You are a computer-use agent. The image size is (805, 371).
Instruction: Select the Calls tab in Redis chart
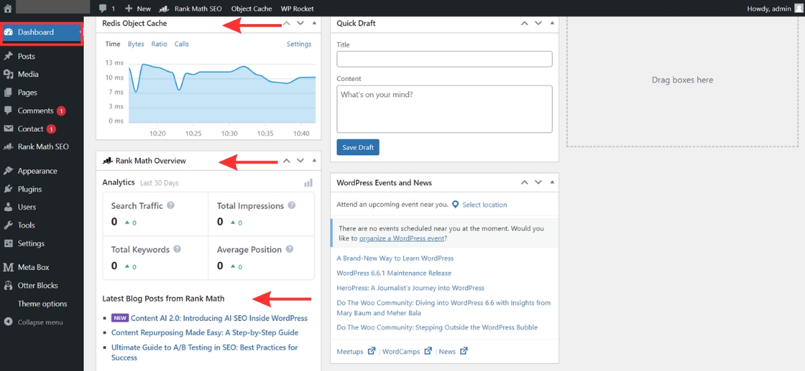coord(181,44)
